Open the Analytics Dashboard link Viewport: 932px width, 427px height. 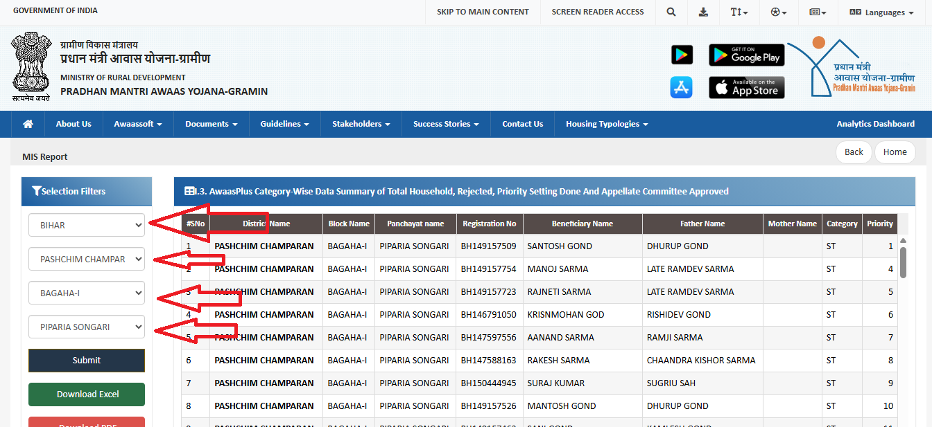coord(875,124)
